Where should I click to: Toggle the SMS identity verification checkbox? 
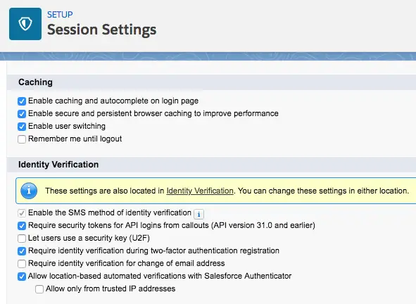coord(22,213)
